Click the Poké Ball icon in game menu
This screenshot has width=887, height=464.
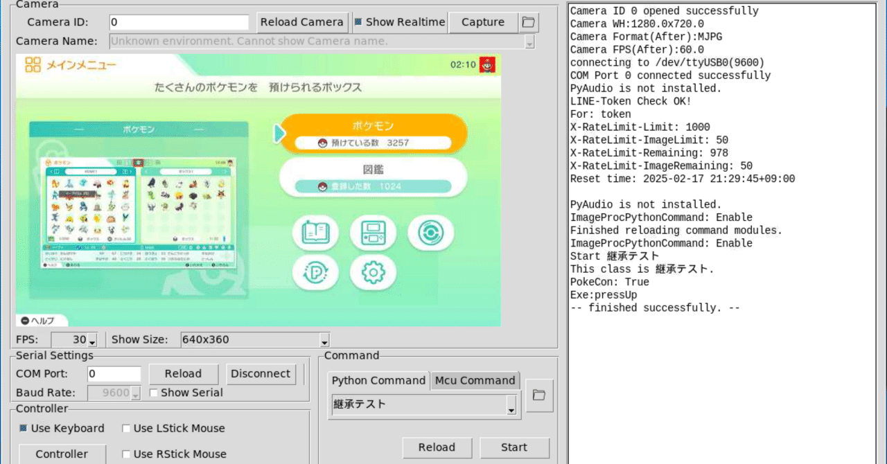pyautogui.click(x=430, y=233)
